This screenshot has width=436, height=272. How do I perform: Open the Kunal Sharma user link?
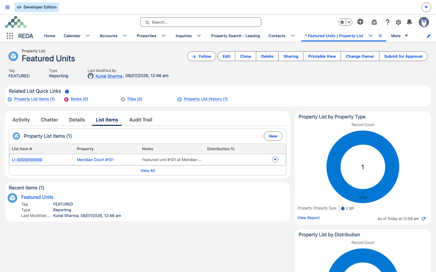point(109,76)
